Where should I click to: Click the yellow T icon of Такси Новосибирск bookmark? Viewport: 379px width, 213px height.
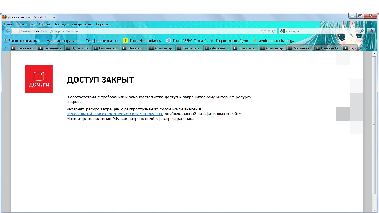pos(125,40)
